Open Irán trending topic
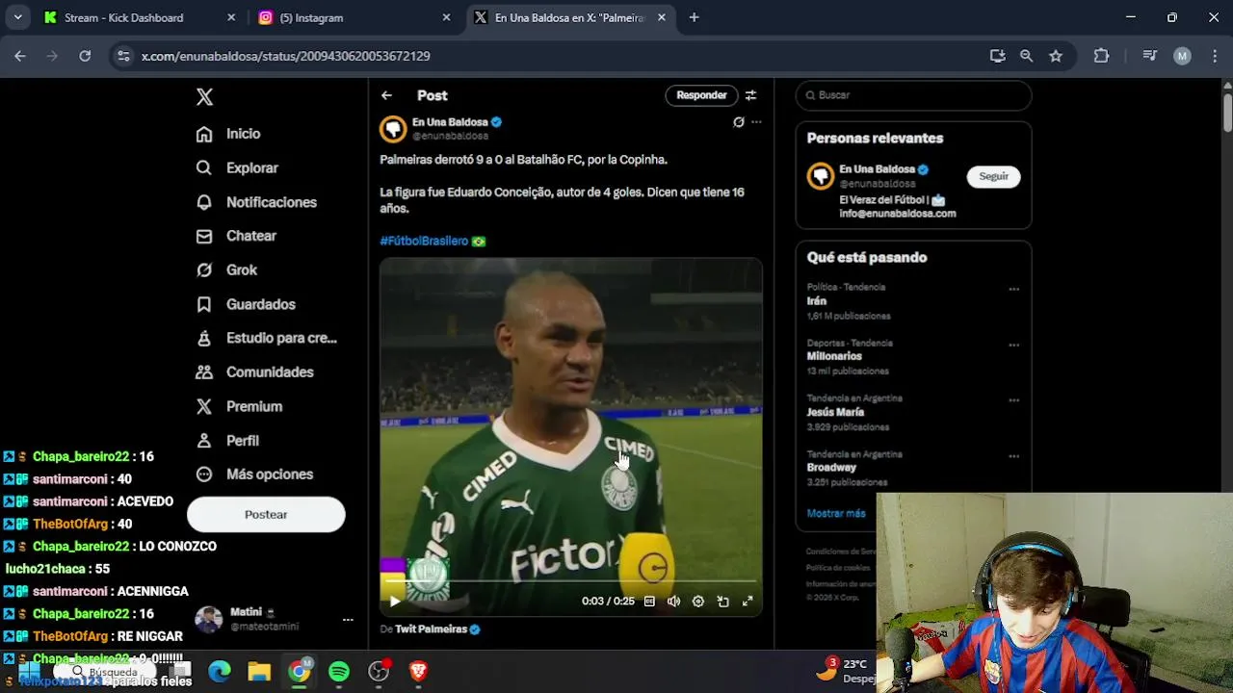 tap(817, 301)
